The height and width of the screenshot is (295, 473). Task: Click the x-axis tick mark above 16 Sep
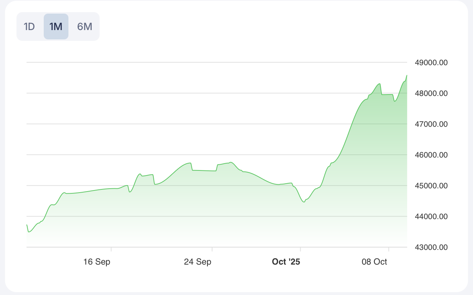coord(111,249)
